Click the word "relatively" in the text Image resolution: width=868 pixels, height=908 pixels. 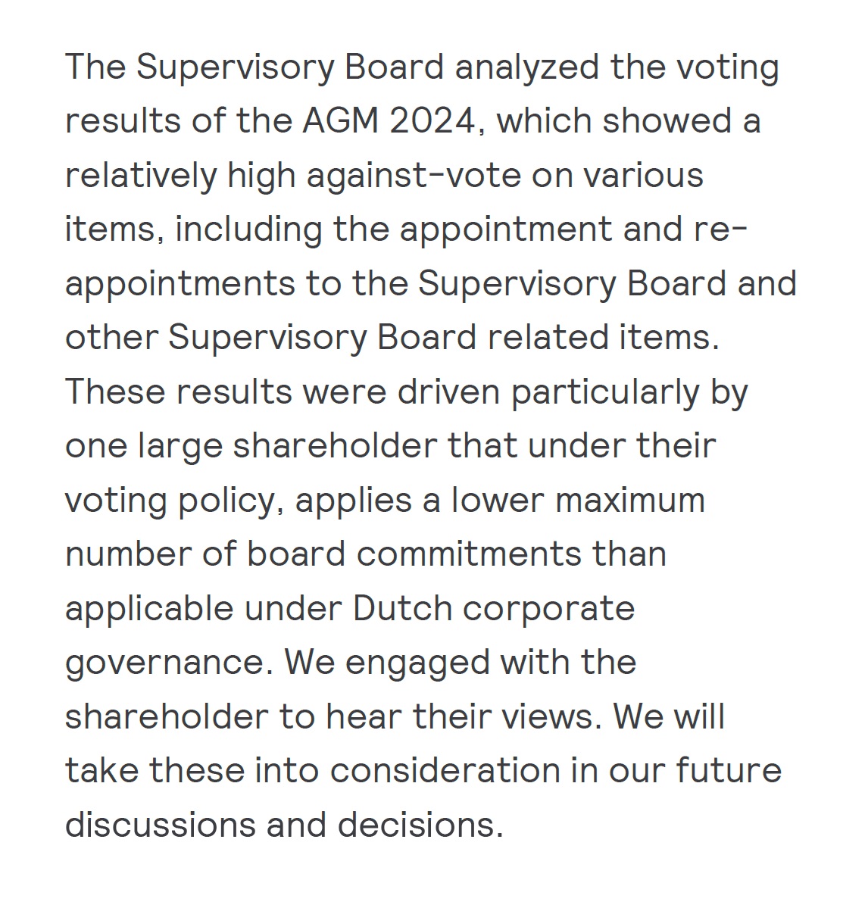click(141, 176)
